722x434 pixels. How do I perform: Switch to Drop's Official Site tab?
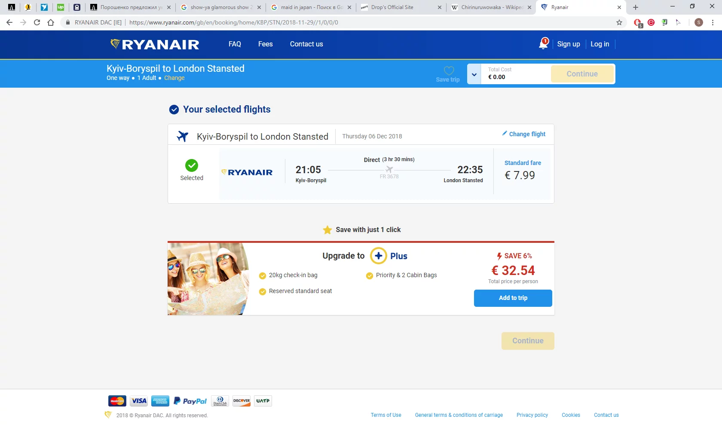[x=400, y=7]
